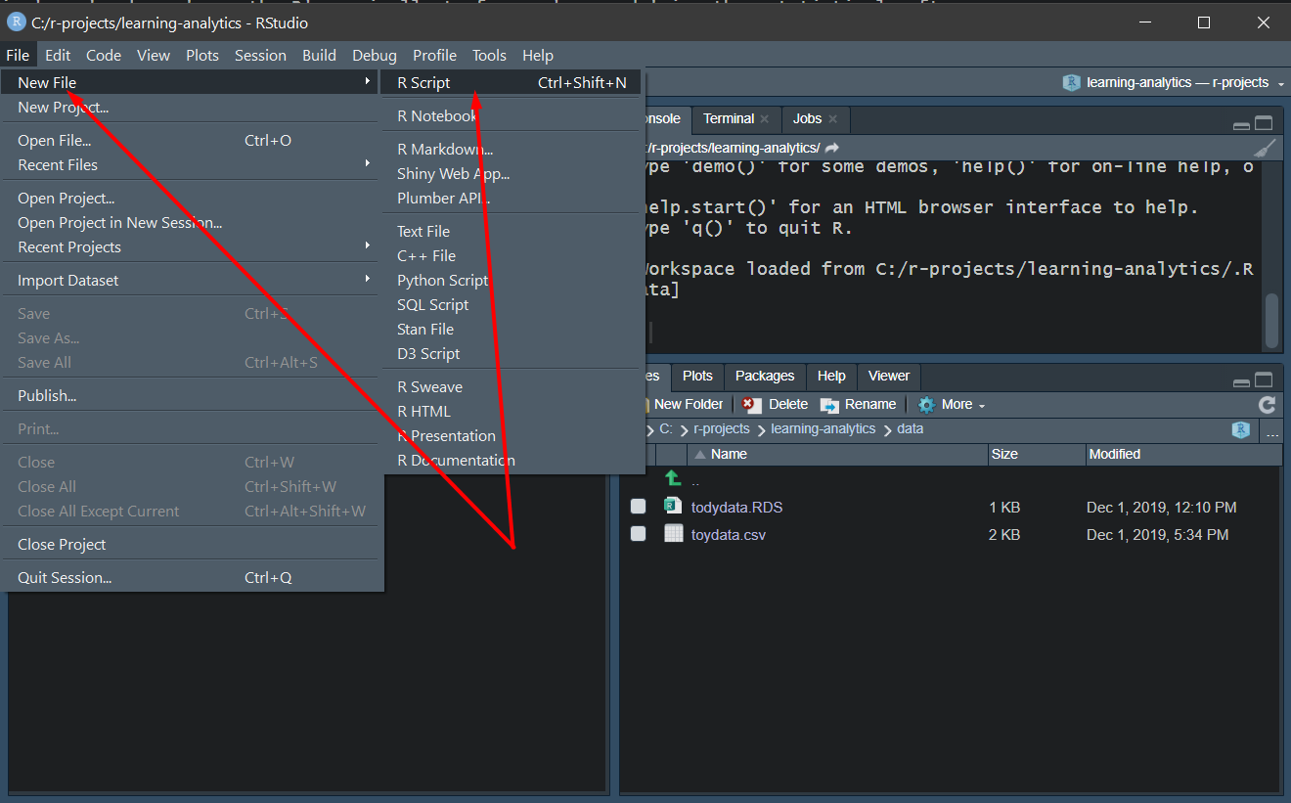Click the toydata.csv spreadsheet icon
This screenshot has width=1291, height=803.
673,533
